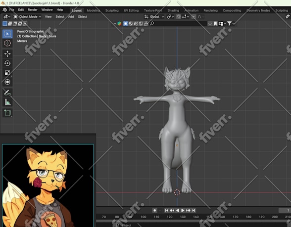Select the Annotate pencil tool

(x=7, y=92)
